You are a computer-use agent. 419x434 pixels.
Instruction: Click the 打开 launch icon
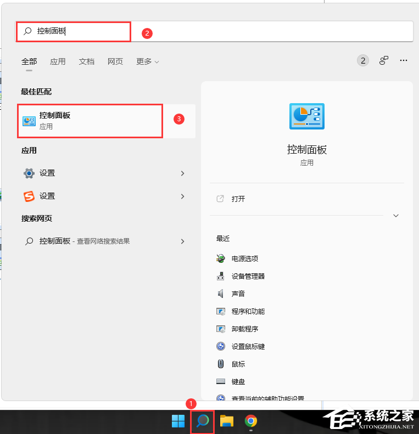tap(220, 199)
